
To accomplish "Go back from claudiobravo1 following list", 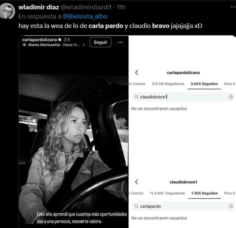I will pyautogui.click(x=137, y=182).
